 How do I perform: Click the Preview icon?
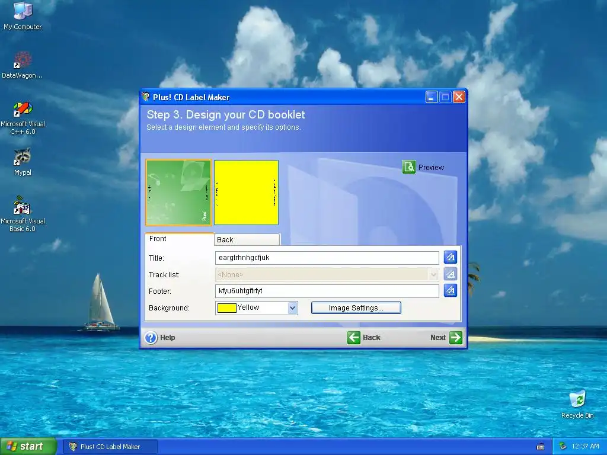[409, 167]
